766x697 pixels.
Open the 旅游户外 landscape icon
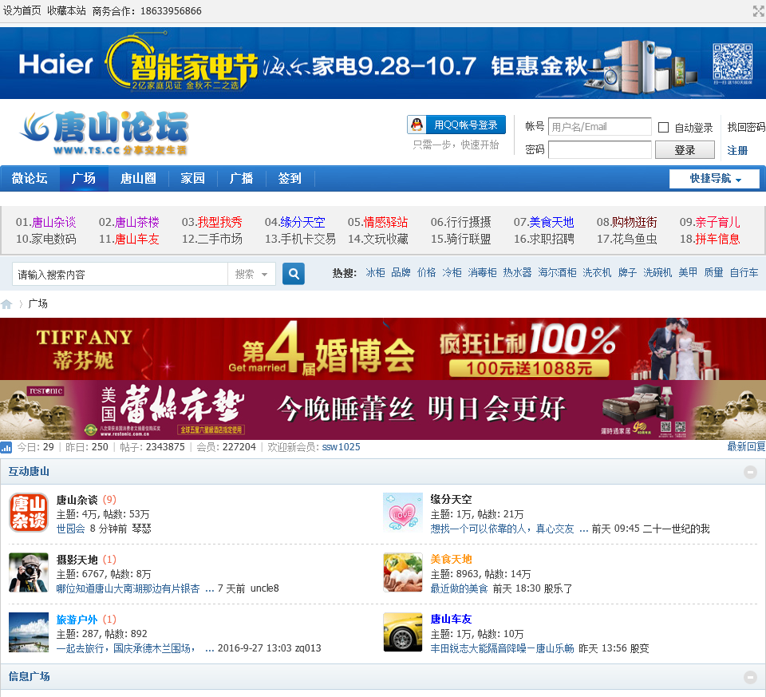tap(29, 632)
